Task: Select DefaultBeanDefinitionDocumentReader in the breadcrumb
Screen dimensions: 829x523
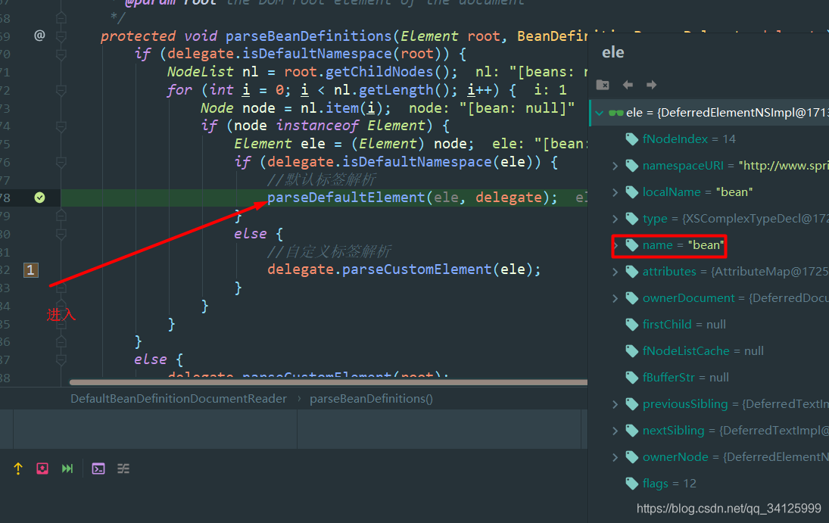Action: click(179, 398)
